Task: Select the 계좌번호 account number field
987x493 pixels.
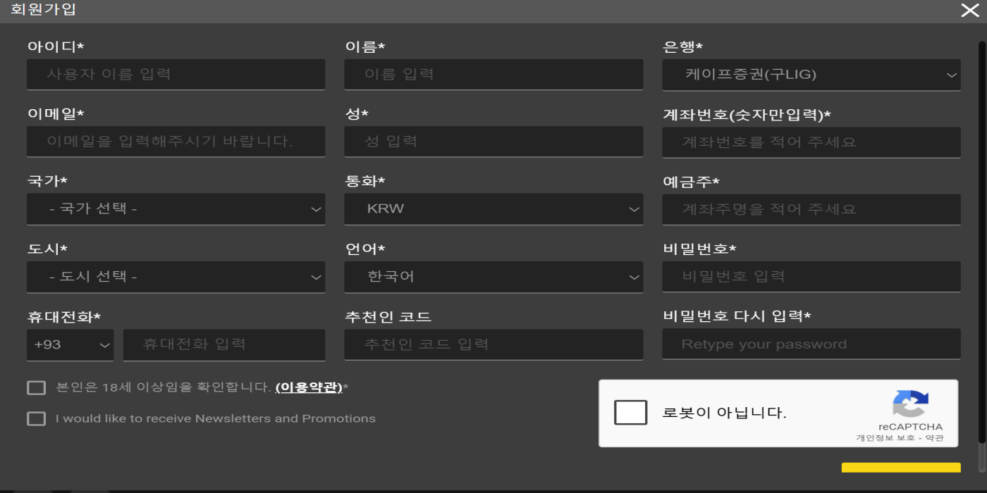Action: click(811, 142)
